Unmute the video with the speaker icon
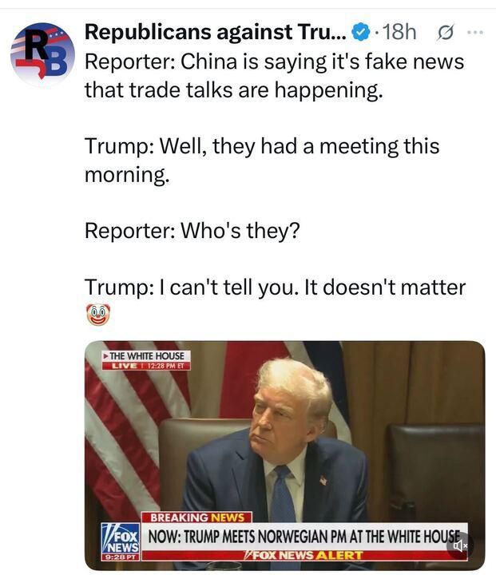This screenshot has height=575, width=496. click(x=457, y=545)
